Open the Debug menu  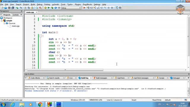click(x=39, y=4)
